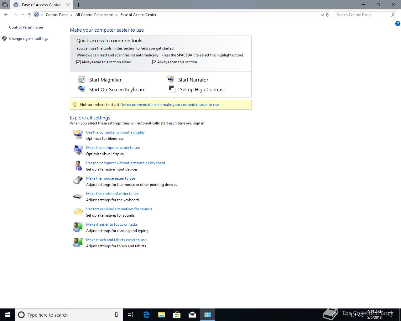Expand the chevron before Control Panel in breadcrumb

pos(42,15)
